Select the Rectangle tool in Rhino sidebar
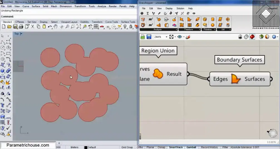Viewport: 280px width, 149px height. point(8,53)
